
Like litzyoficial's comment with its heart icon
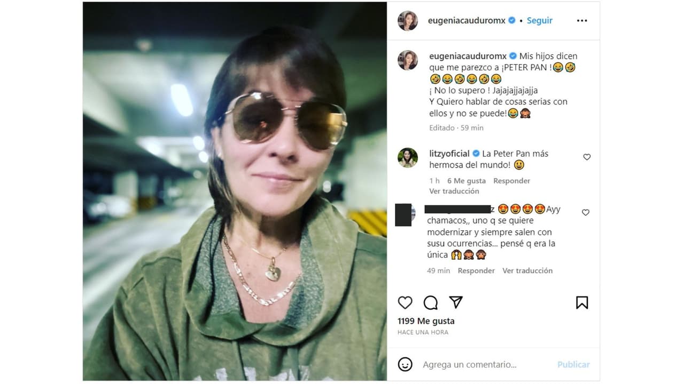586,157
